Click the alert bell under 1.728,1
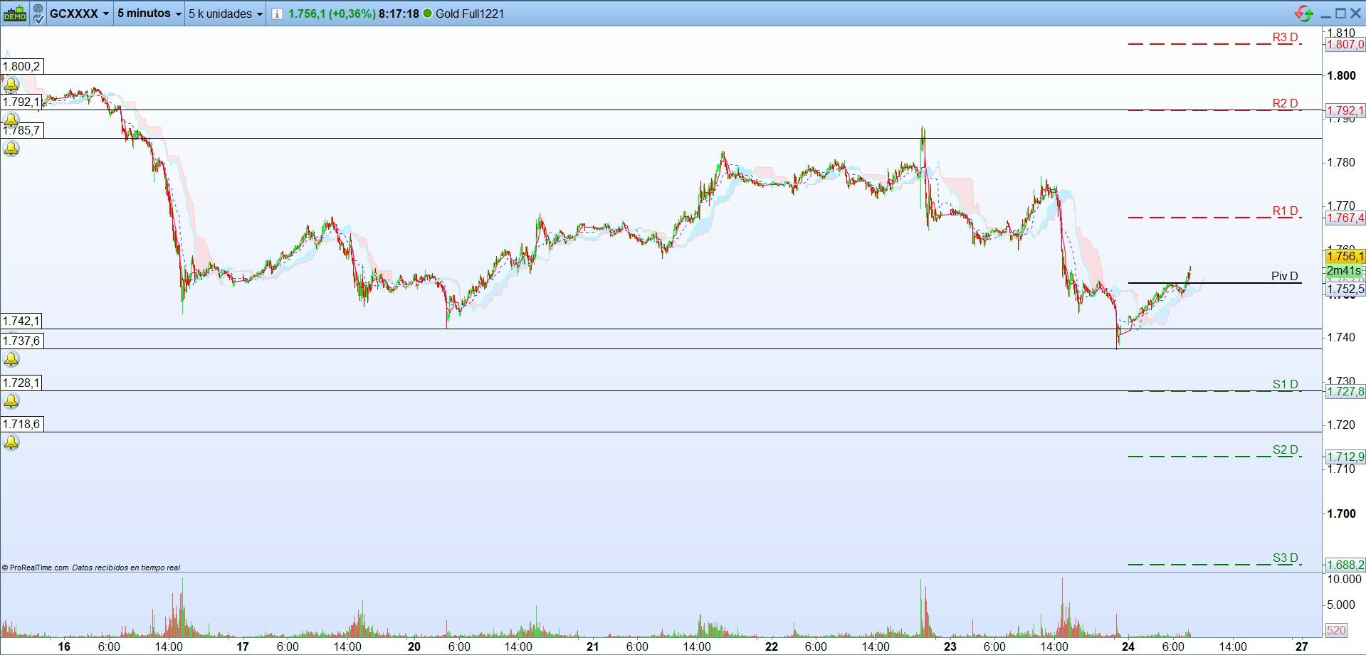 tap(11, 401)
